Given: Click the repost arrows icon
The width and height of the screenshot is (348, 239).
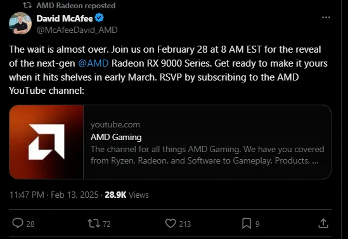Looking at the screenshot, I should [94, 223].
